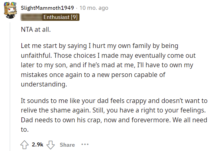Click the blurred portion of the user flair
The width and height of the screenshot is (217, 151).
31,17
